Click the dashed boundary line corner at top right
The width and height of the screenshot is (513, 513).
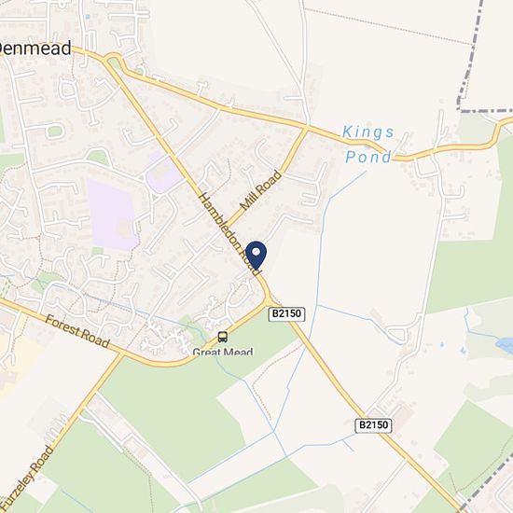[460, 110]
